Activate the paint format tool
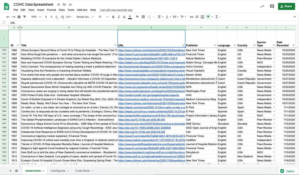This screenshot has width=299, height=175. click(x=24, y=17)
